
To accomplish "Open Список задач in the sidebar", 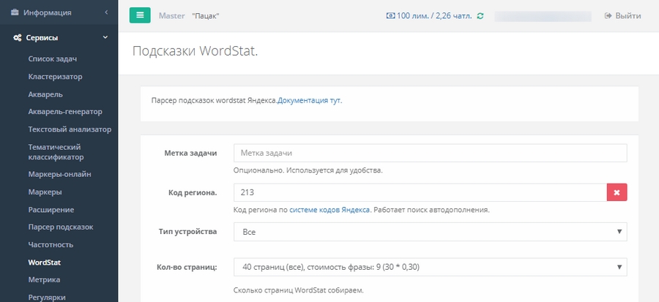I will coord(53,58).
